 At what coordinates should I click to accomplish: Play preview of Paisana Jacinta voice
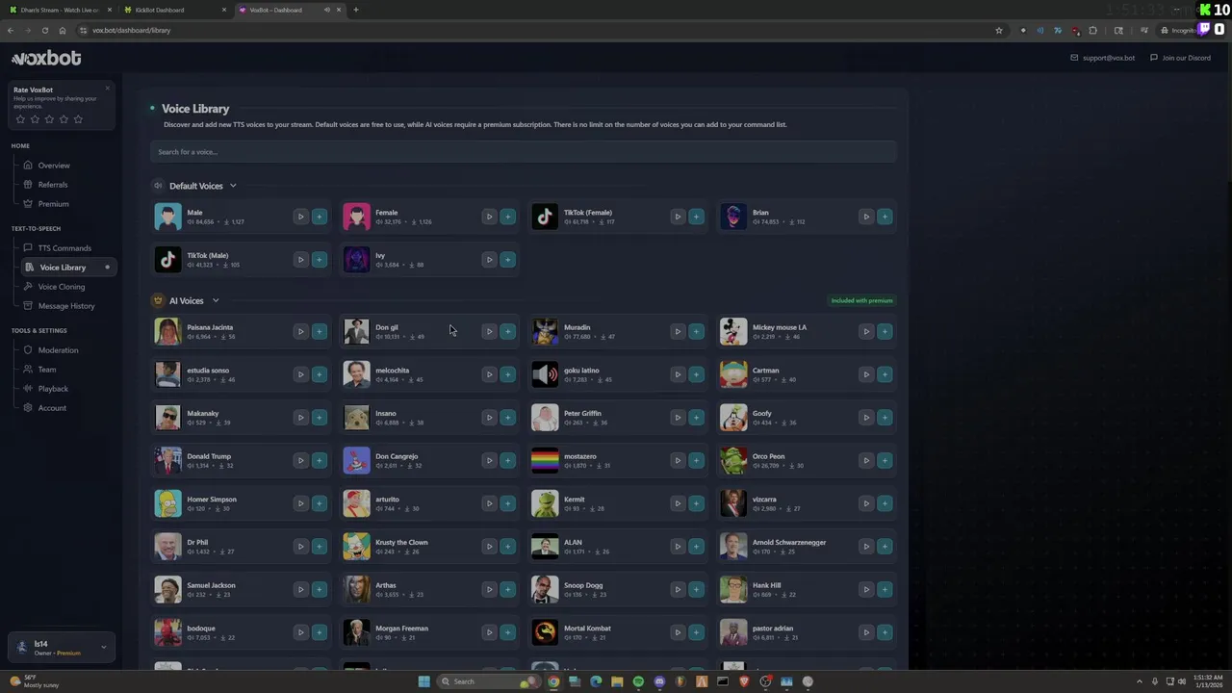click(x=300, y=331)
